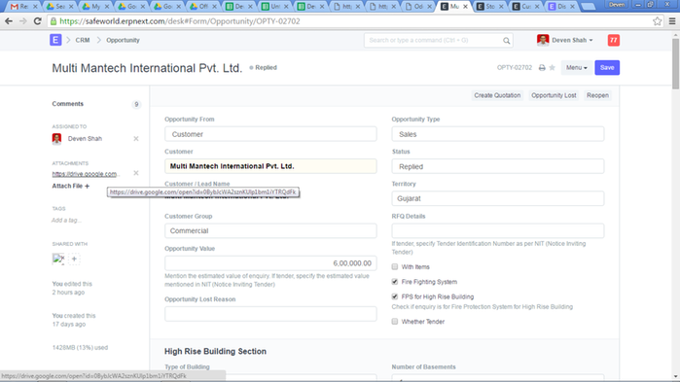Click the comments count badge 9
This screenshot has height=382, width=680.
coord(136,104)
